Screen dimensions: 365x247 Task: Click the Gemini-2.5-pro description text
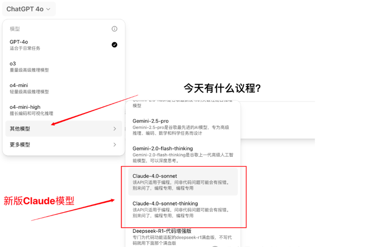click(181, 131)
